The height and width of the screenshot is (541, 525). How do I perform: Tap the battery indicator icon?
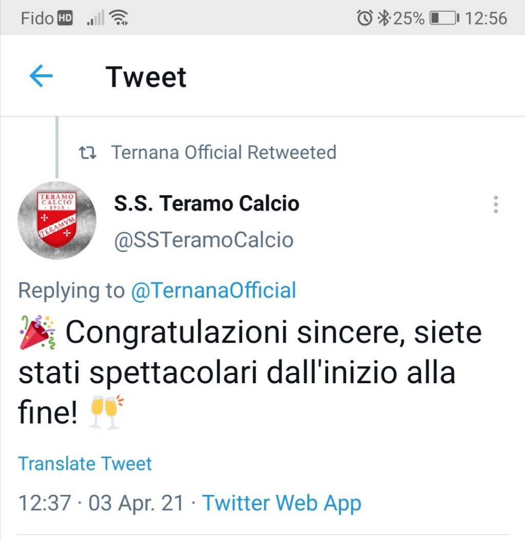(x=445, y=18)
